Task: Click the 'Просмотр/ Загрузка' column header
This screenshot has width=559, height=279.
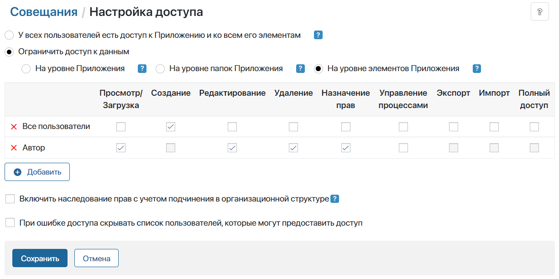Action: click(121, 99)
